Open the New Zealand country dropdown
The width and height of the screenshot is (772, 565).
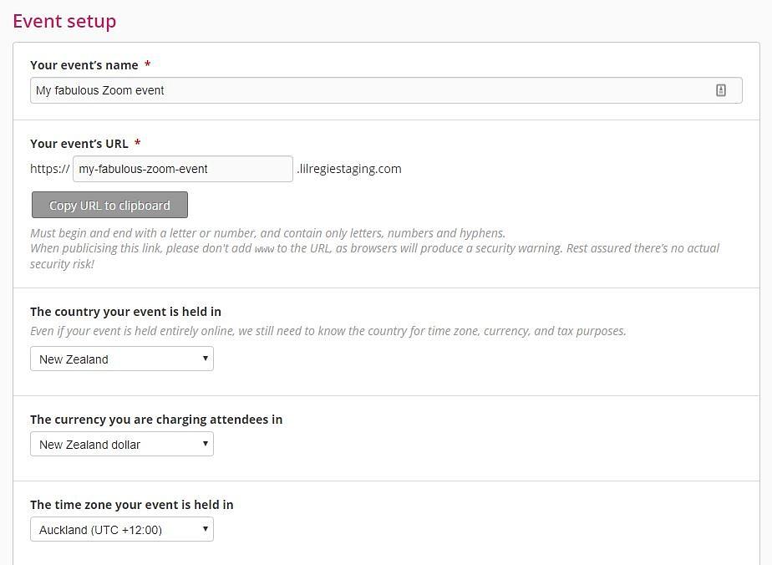tap(122, 359)
